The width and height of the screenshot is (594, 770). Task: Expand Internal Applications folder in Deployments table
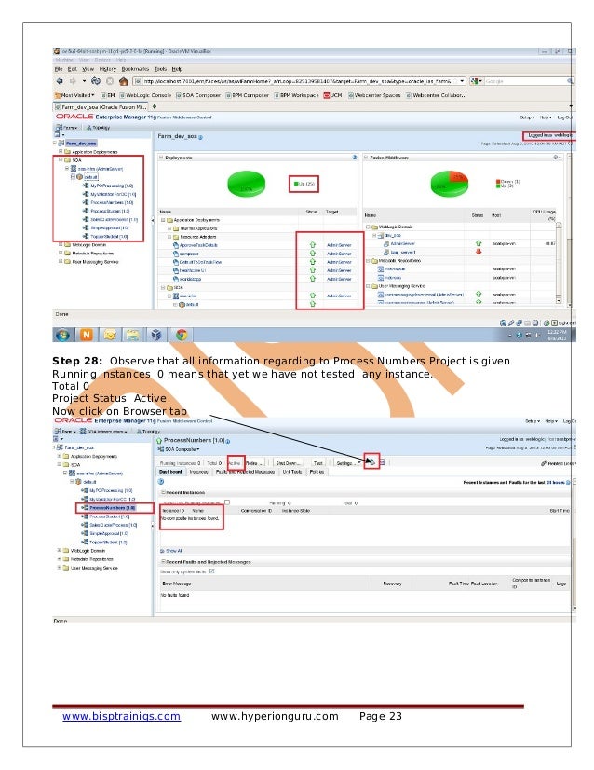(x=169, y=228)
